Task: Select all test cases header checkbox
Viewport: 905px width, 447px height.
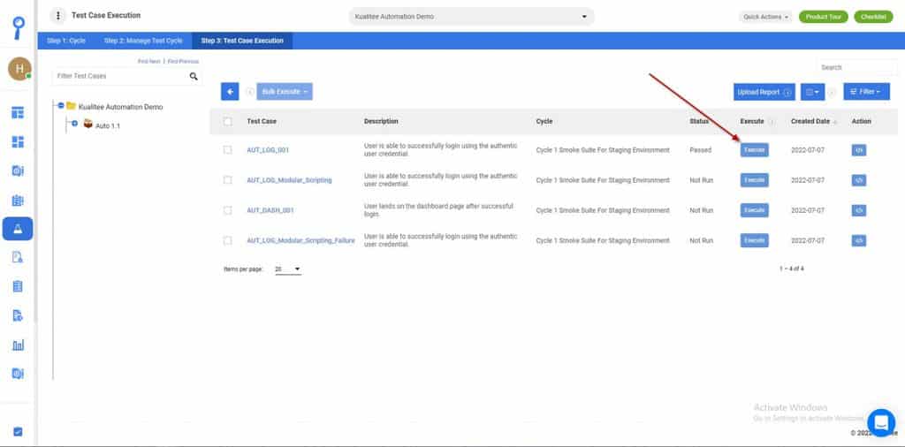Action: pos(227,122)
